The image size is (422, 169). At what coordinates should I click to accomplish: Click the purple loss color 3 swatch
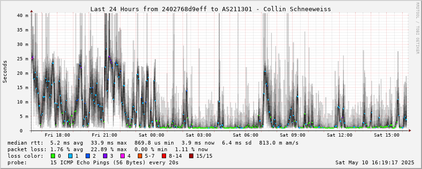point(105,156)
